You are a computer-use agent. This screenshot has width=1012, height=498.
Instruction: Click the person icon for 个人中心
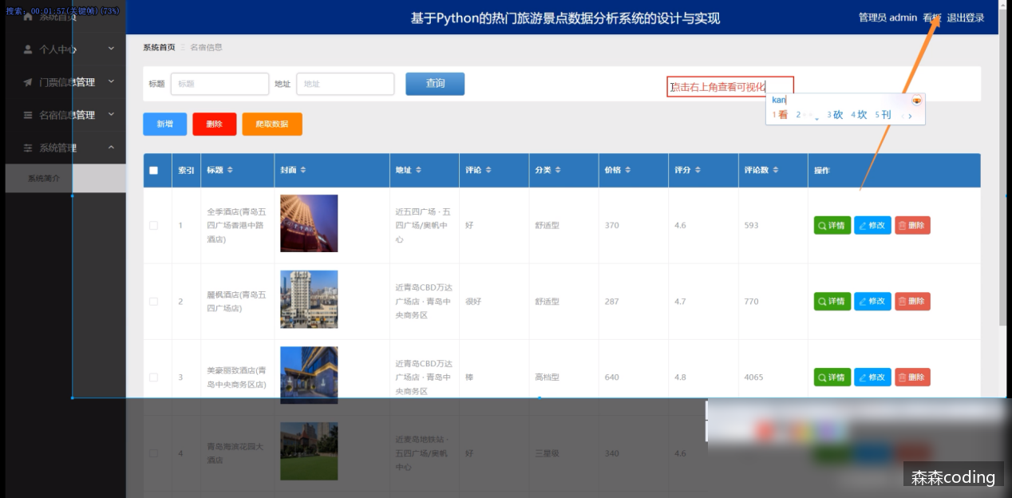tap(28, 49)
